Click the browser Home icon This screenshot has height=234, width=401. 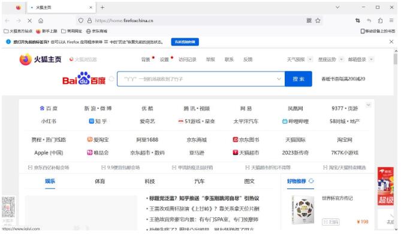[x=41, y=21]
